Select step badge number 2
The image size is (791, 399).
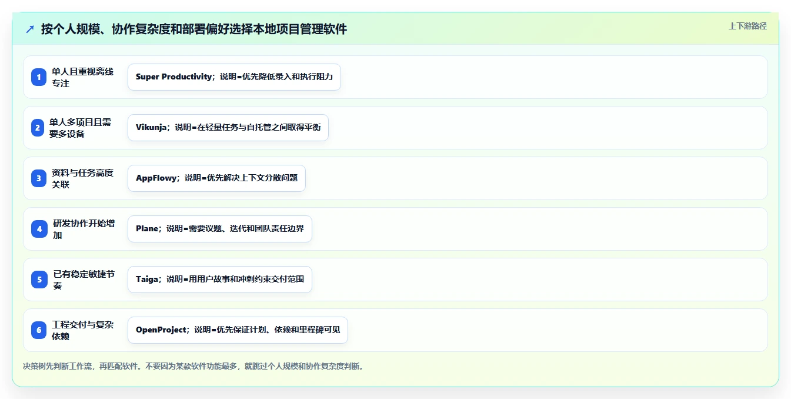click(38, 128)
